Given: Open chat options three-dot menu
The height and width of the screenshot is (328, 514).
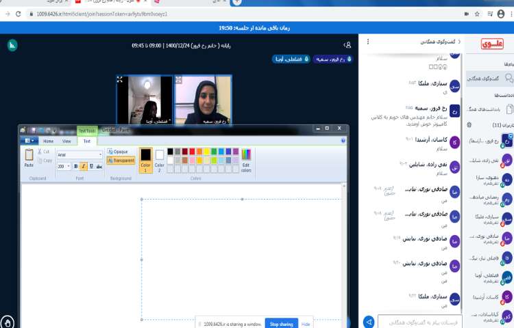Looking at the screenshot, I should [368, 42].
